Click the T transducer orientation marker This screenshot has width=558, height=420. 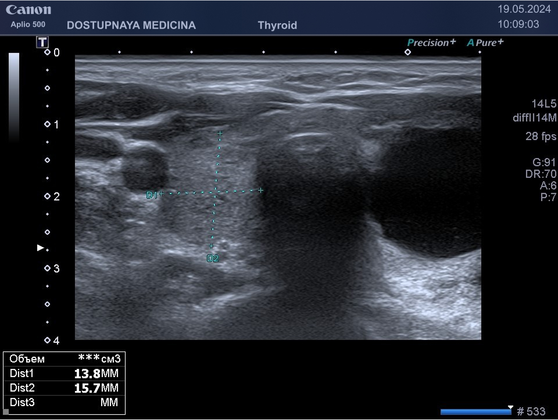tap(42, 42)
